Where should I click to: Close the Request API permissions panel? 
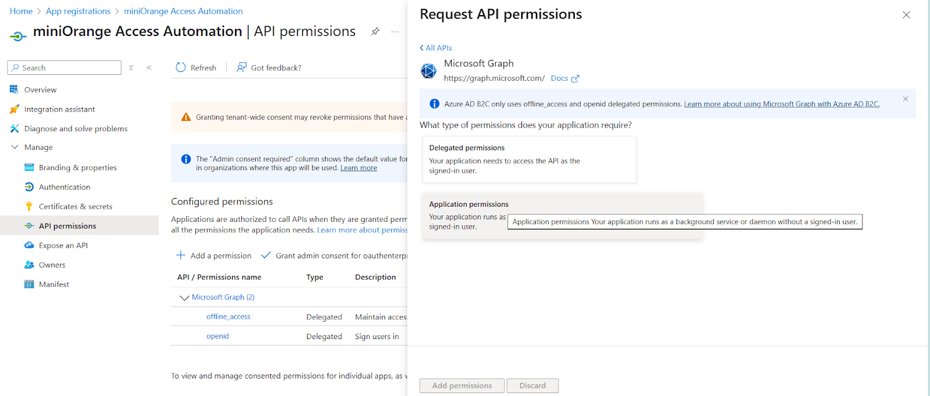[906, 15]
